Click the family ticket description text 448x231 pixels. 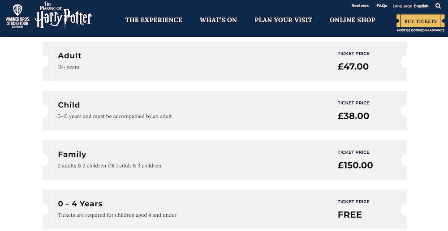click(109, 166)
